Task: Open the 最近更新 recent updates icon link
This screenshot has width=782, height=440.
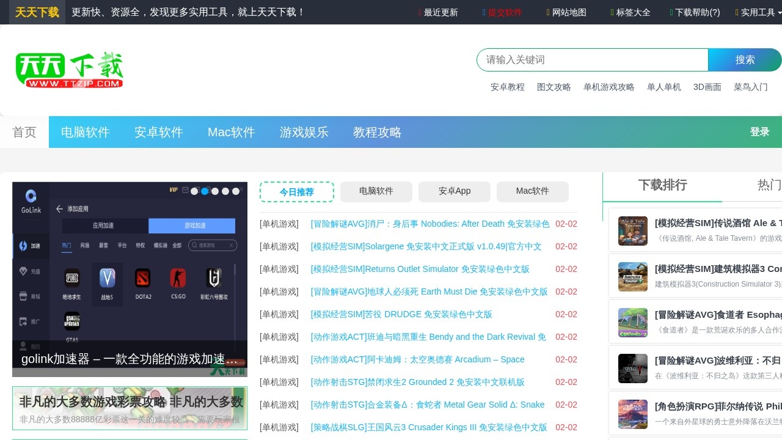Action: click(437, 12)
